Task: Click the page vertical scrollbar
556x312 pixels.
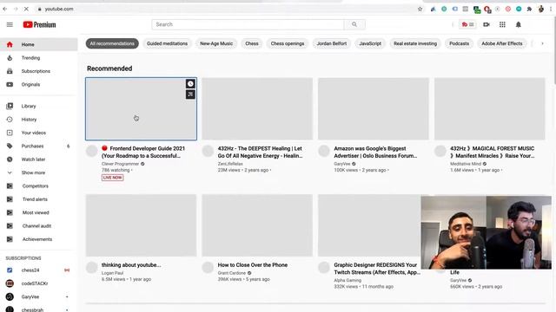Action: pos(554,49)
